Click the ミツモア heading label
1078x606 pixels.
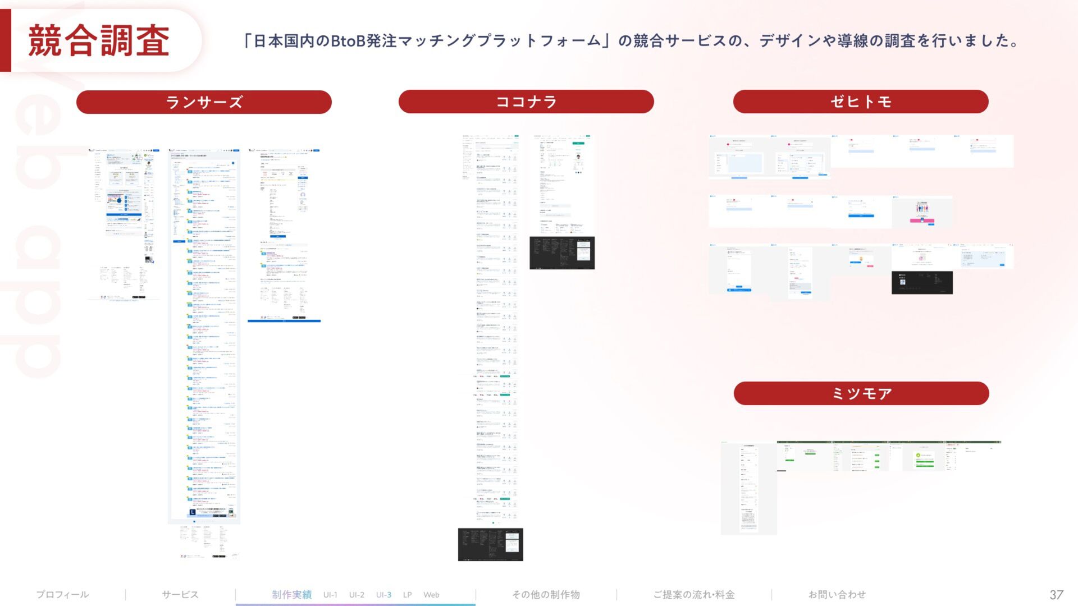[x=861, y=393]
